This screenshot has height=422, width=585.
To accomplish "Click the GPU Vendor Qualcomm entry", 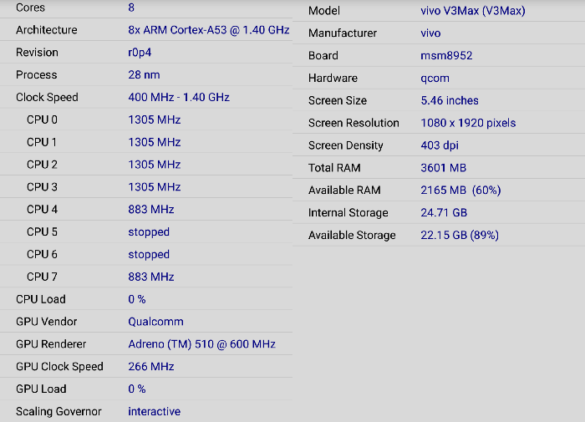I will tap(146, 321).
